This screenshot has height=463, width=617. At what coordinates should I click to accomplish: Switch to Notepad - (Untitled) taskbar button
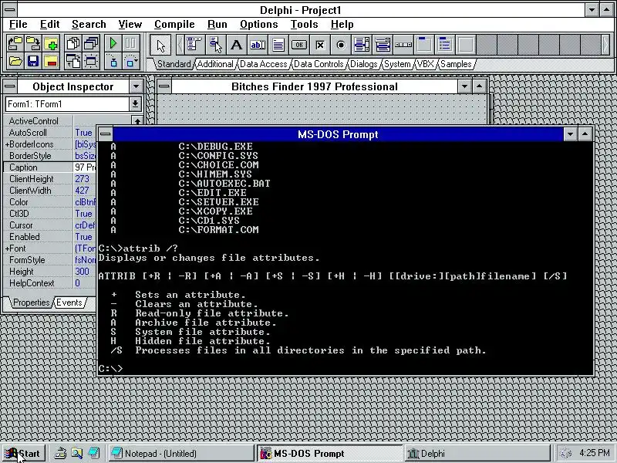tap(181, 454)
